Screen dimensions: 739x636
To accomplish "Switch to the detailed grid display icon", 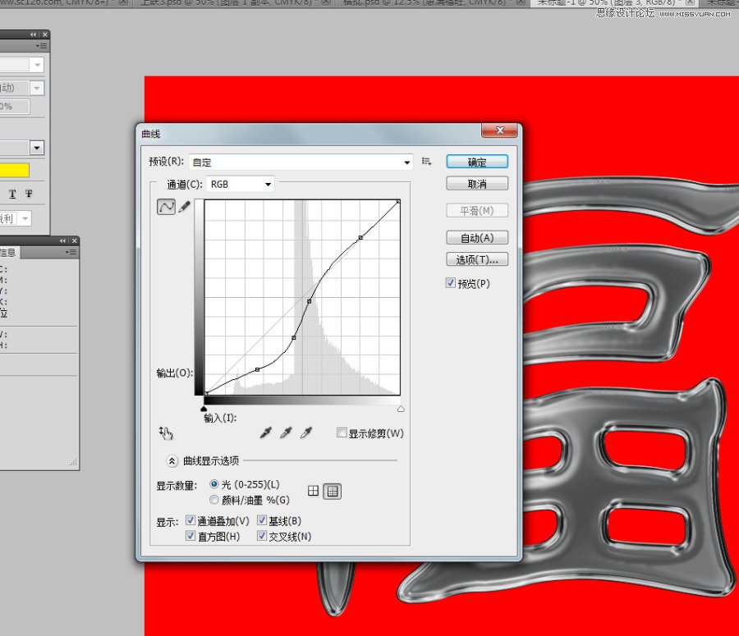I will pos(332,490).
